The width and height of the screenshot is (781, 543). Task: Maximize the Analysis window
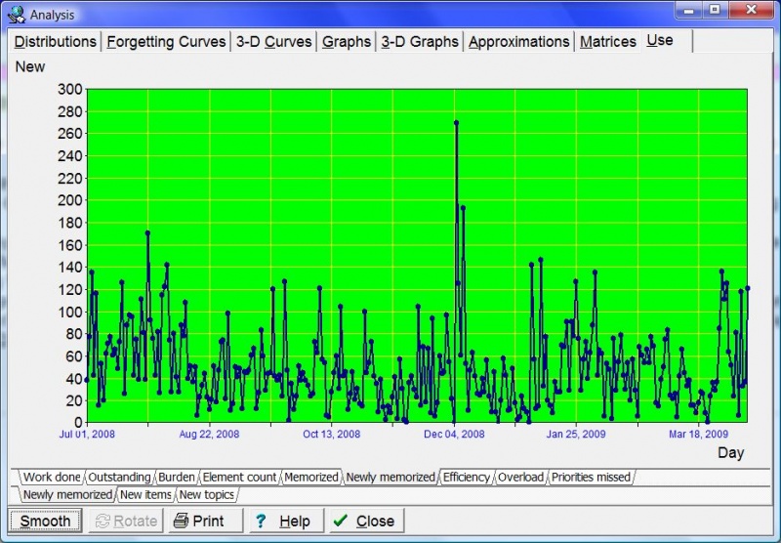(x=715, y=11)
